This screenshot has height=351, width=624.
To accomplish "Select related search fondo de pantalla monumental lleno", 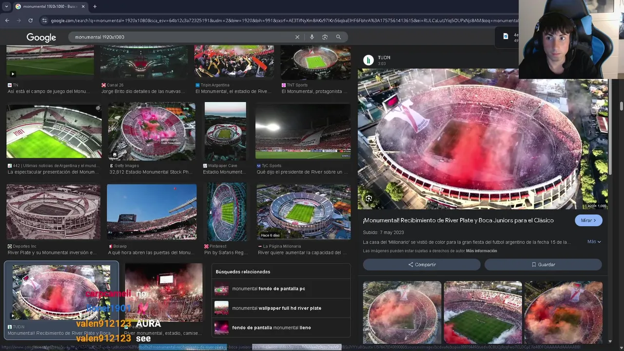I will 282,328.
